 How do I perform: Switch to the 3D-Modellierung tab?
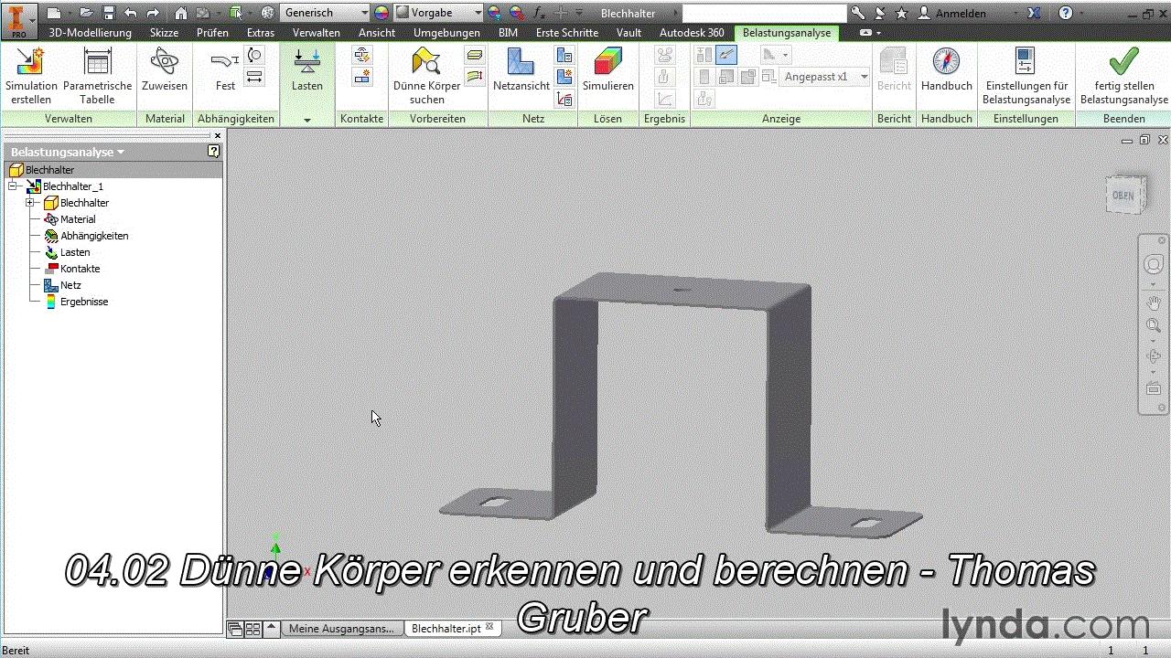coord(90,33)
